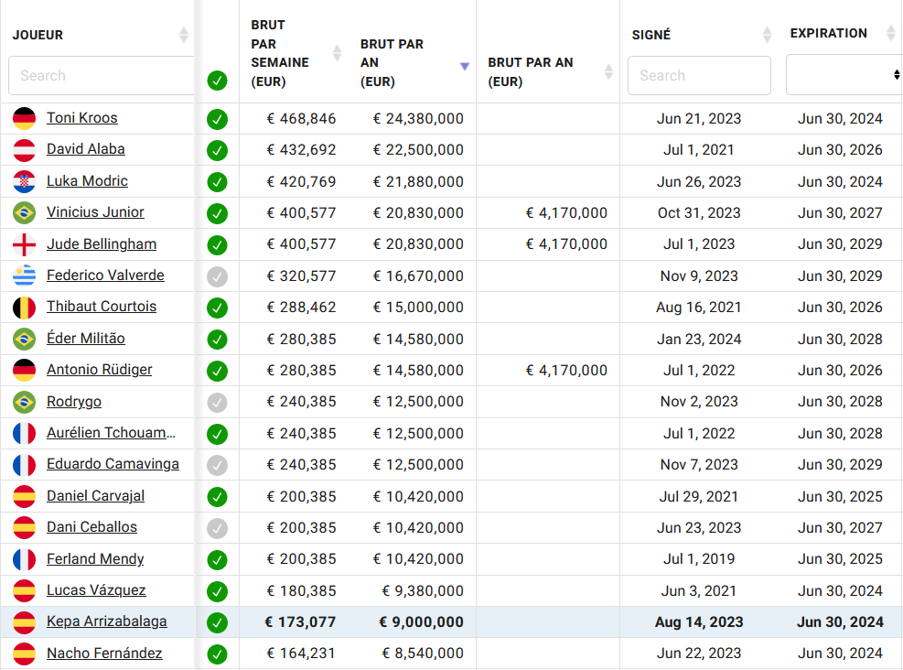Sort table by Joueur column arrows
The width and height of the screenshot is (903, 670).
[x=184, y=35]
